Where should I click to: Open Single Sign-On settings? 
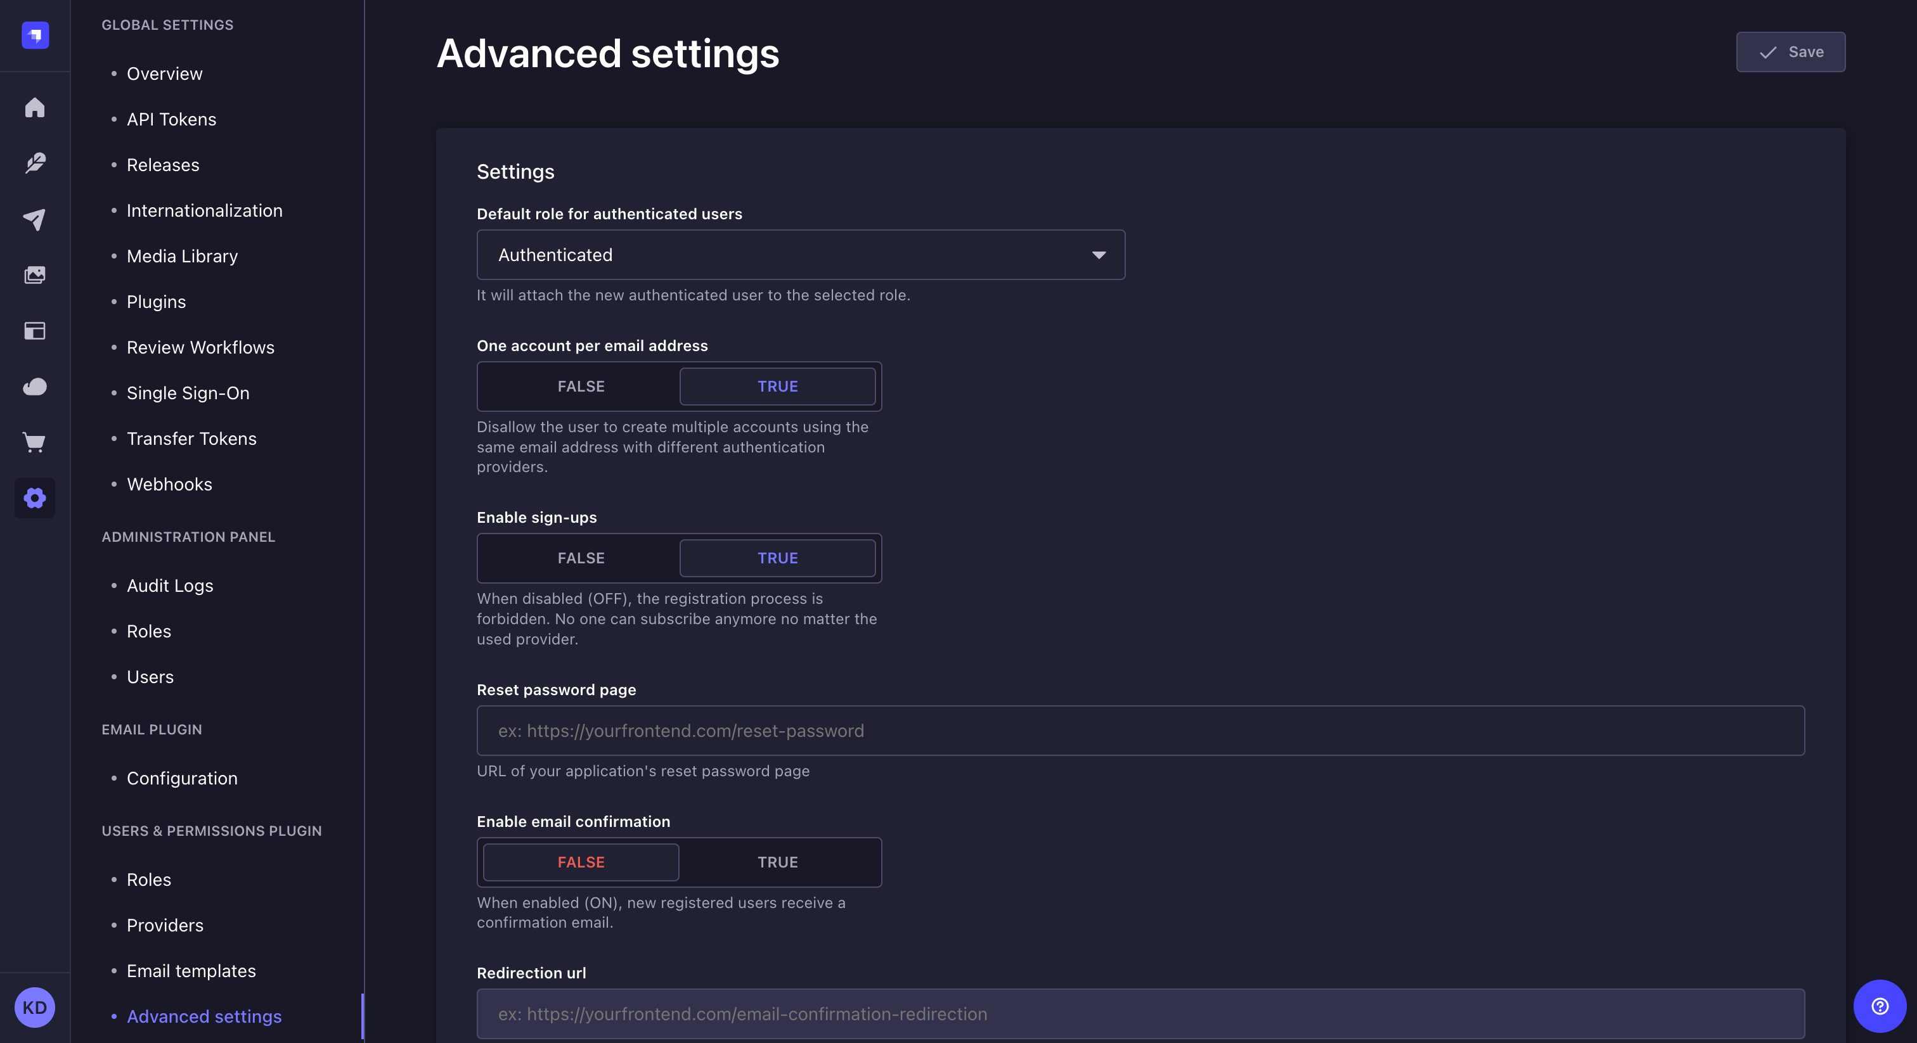188,393
